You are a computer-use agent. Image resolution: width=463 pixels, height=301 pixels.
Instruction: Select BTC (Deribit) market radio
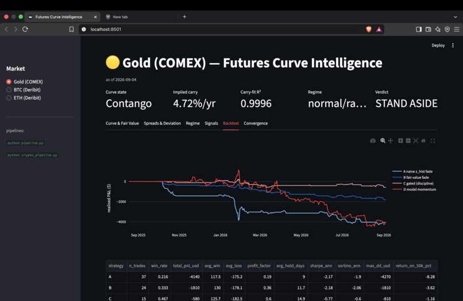9,90
